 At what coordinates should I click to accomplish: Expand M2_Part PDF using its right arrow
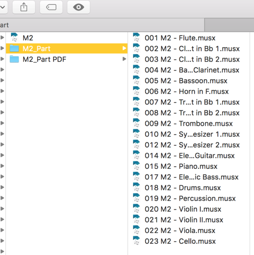124,59
